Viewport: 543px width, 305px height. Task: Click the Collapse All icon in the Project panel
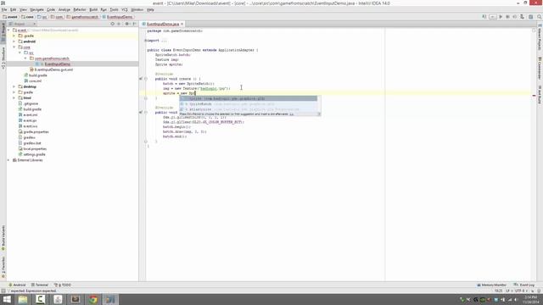(x=119, y=24)
